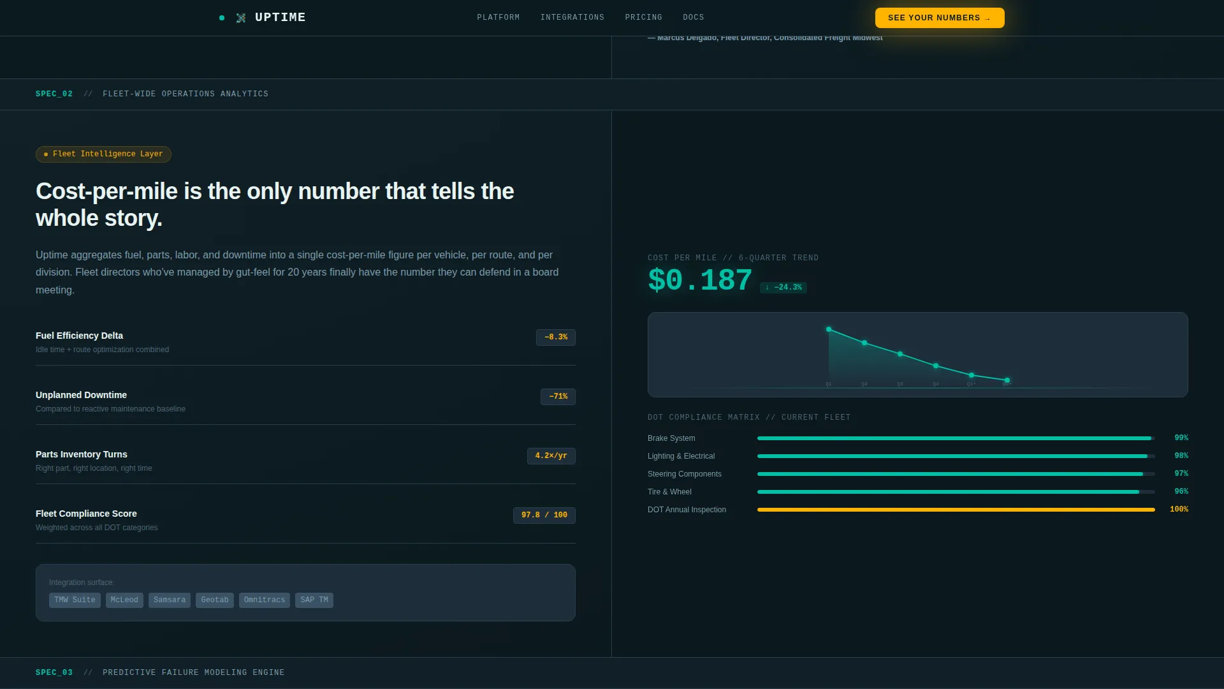Click the Marcus Delgado attribution line
Viewport: 1224px width, 689px height.
(x=765, y=38)
